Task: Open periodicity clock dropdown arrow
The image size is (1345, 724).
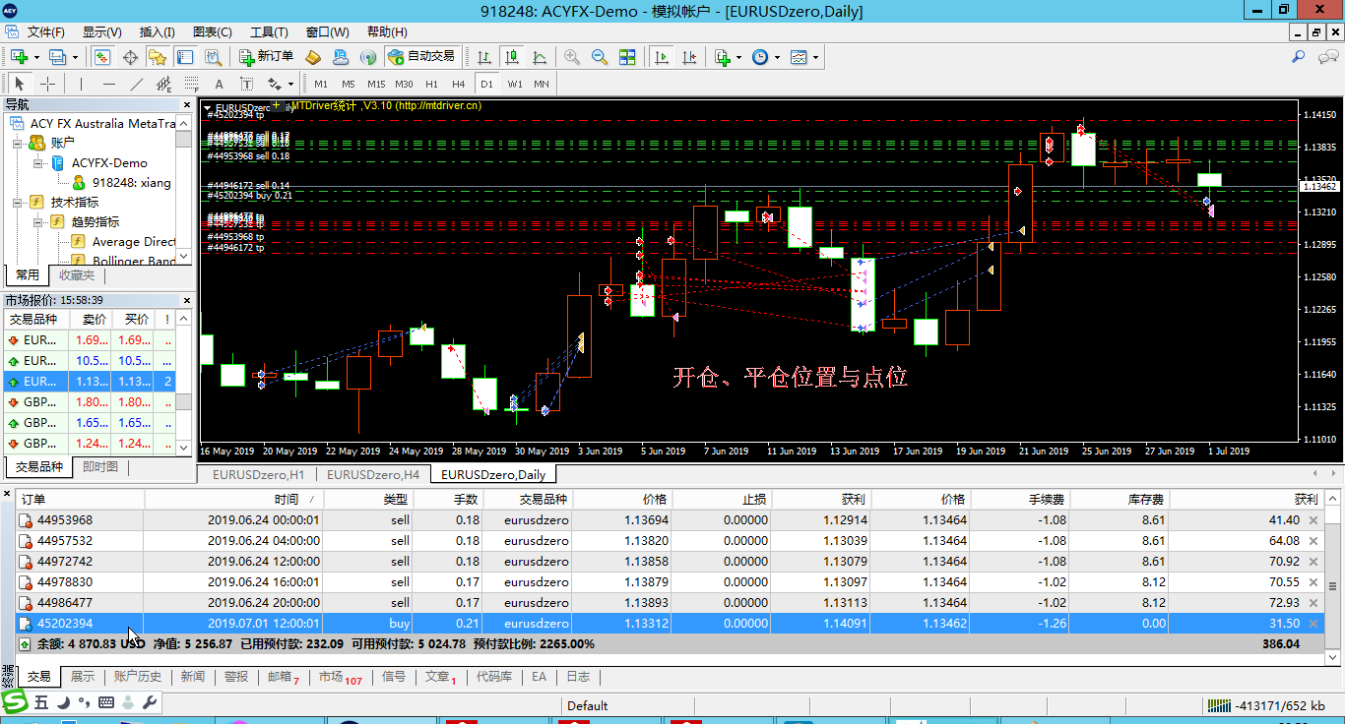Action: tap(776, 57)
